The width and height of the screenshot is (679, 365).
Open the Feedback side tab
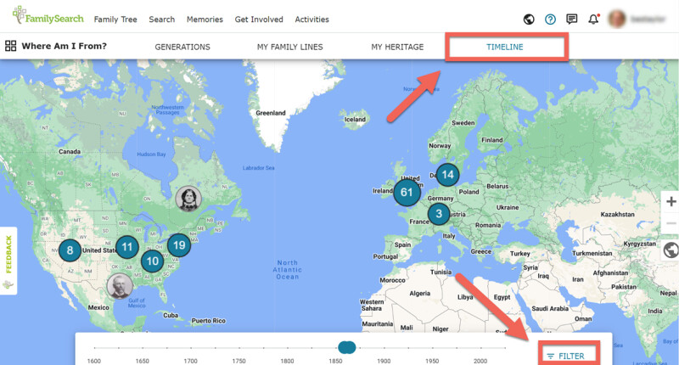(8, 261)
